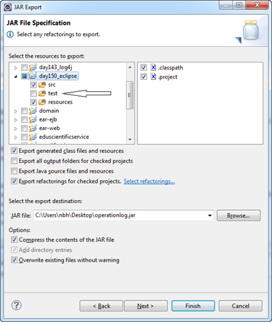This screenshot has width=272, height=322.
Task: Click the Browse button
Action: (x=239, y=215)
